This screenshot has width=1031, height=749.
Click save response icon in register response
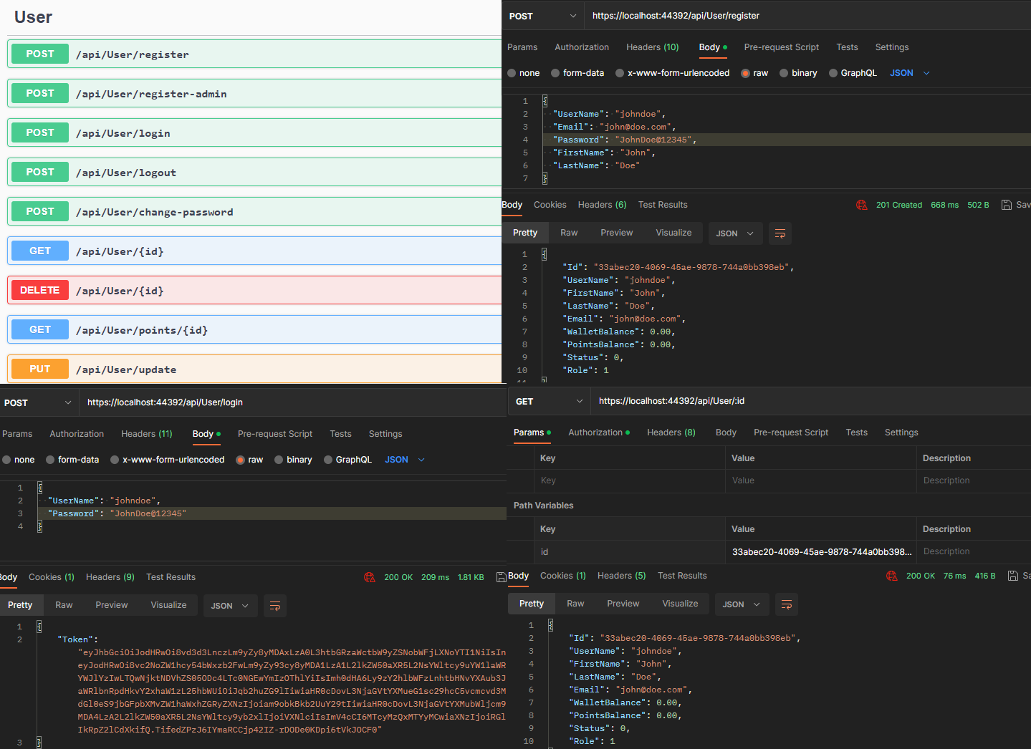click(1007, 205)
